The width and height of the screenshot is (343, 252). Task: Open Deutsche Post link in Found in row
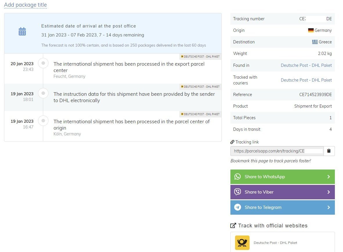tap(306, 65)
